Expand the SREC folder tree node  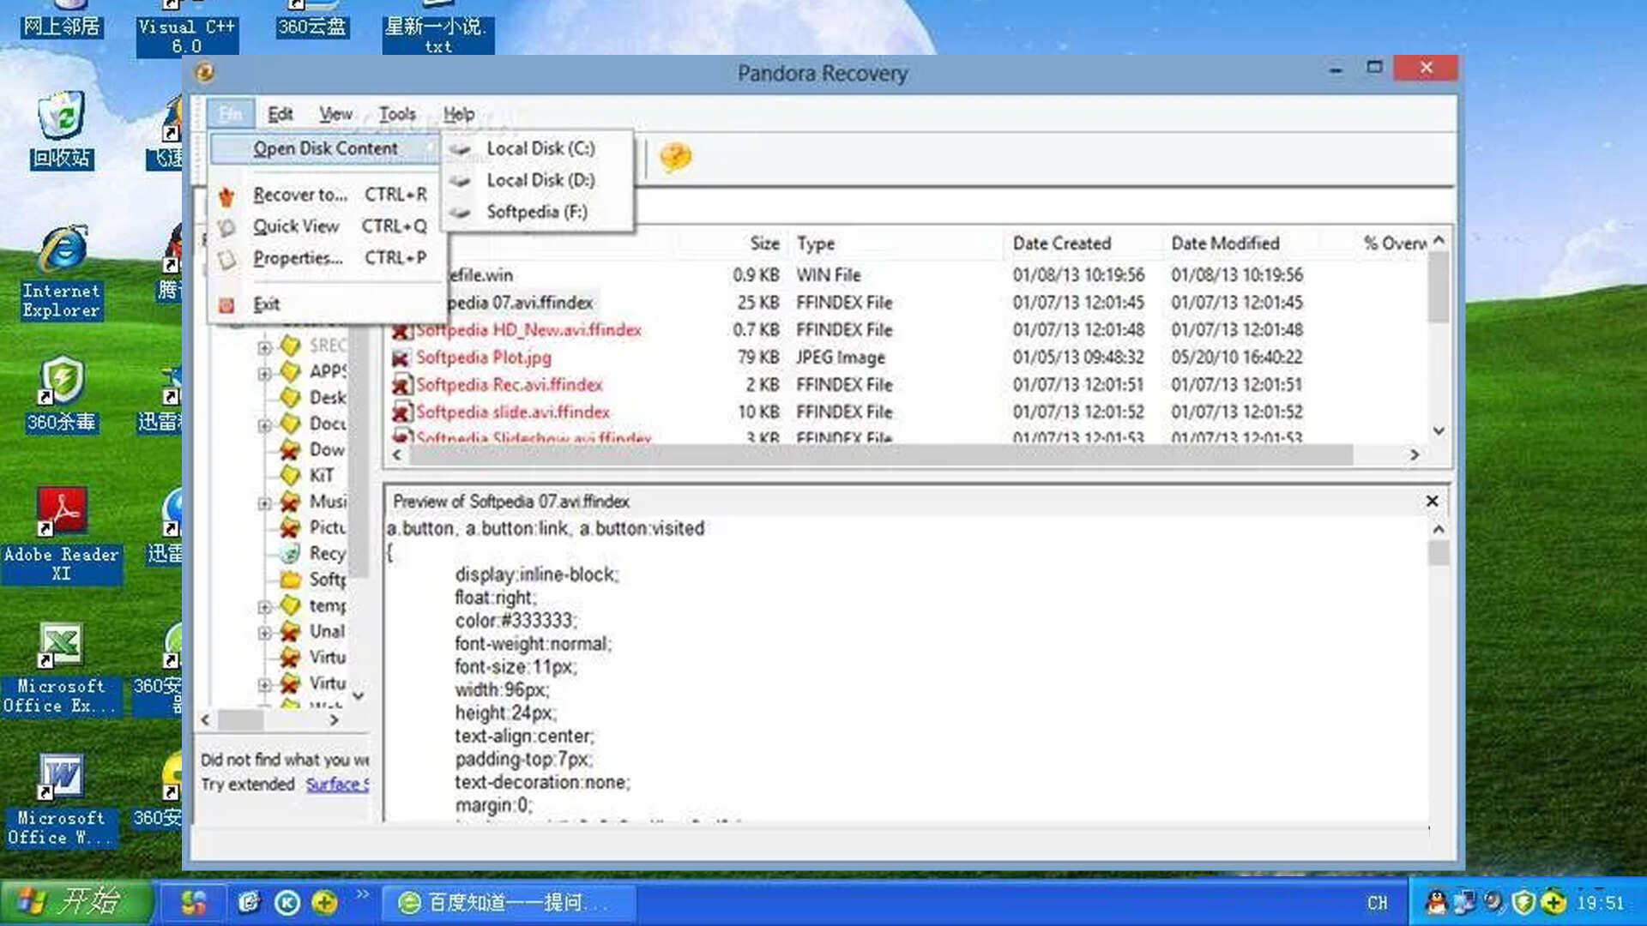pyautogui.click(x=264, y=347)
